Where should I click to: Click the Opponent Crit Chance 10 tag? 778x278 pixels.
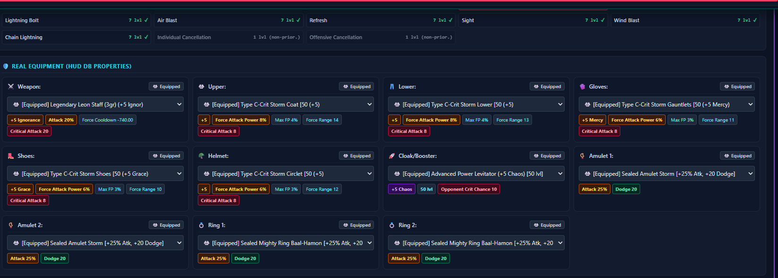pyautogui.click(x=469, y=189)
